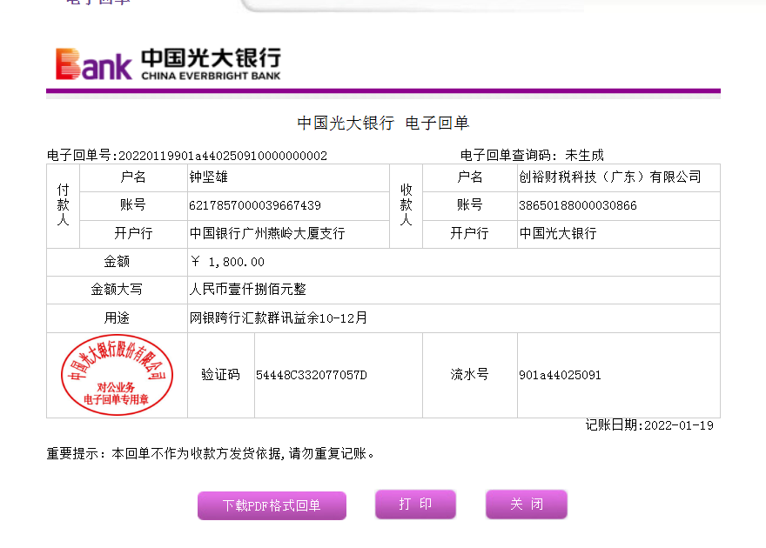This screenshot has height=548, width=766.
Task: Select the payer name 钟坚雄
Action: [x=209, y=177]
